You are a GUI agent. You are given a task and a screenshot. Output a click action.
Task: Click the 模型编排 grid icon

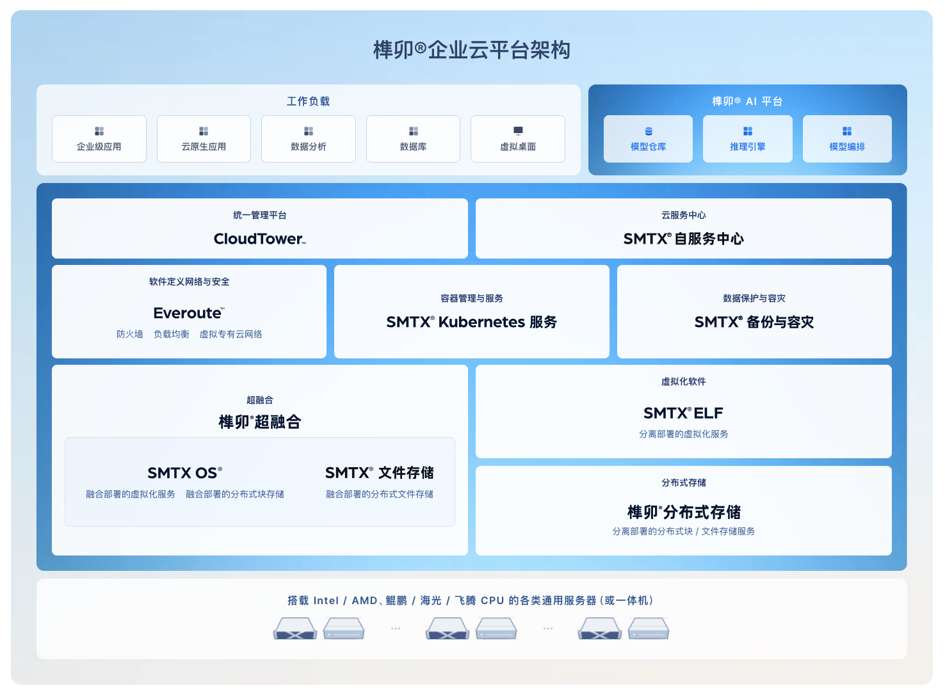(847, 131)
